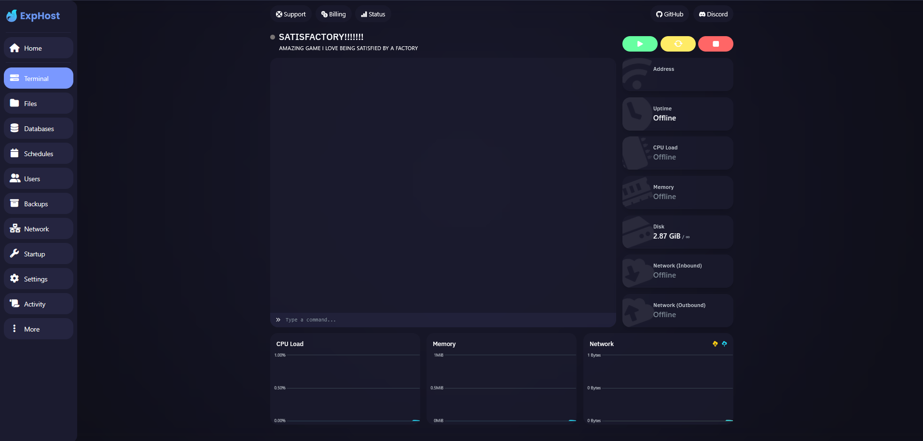Click the GitHub octocat icon

(x=659, y=14)
